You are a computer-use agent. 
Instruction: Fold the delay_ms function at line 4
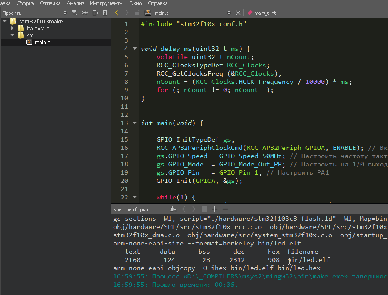134,49
